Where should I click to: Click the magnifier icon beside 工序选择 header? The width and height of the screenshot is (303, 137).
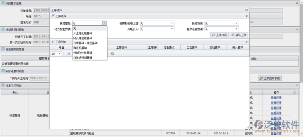pyautogui.click(x=53, y=16)
